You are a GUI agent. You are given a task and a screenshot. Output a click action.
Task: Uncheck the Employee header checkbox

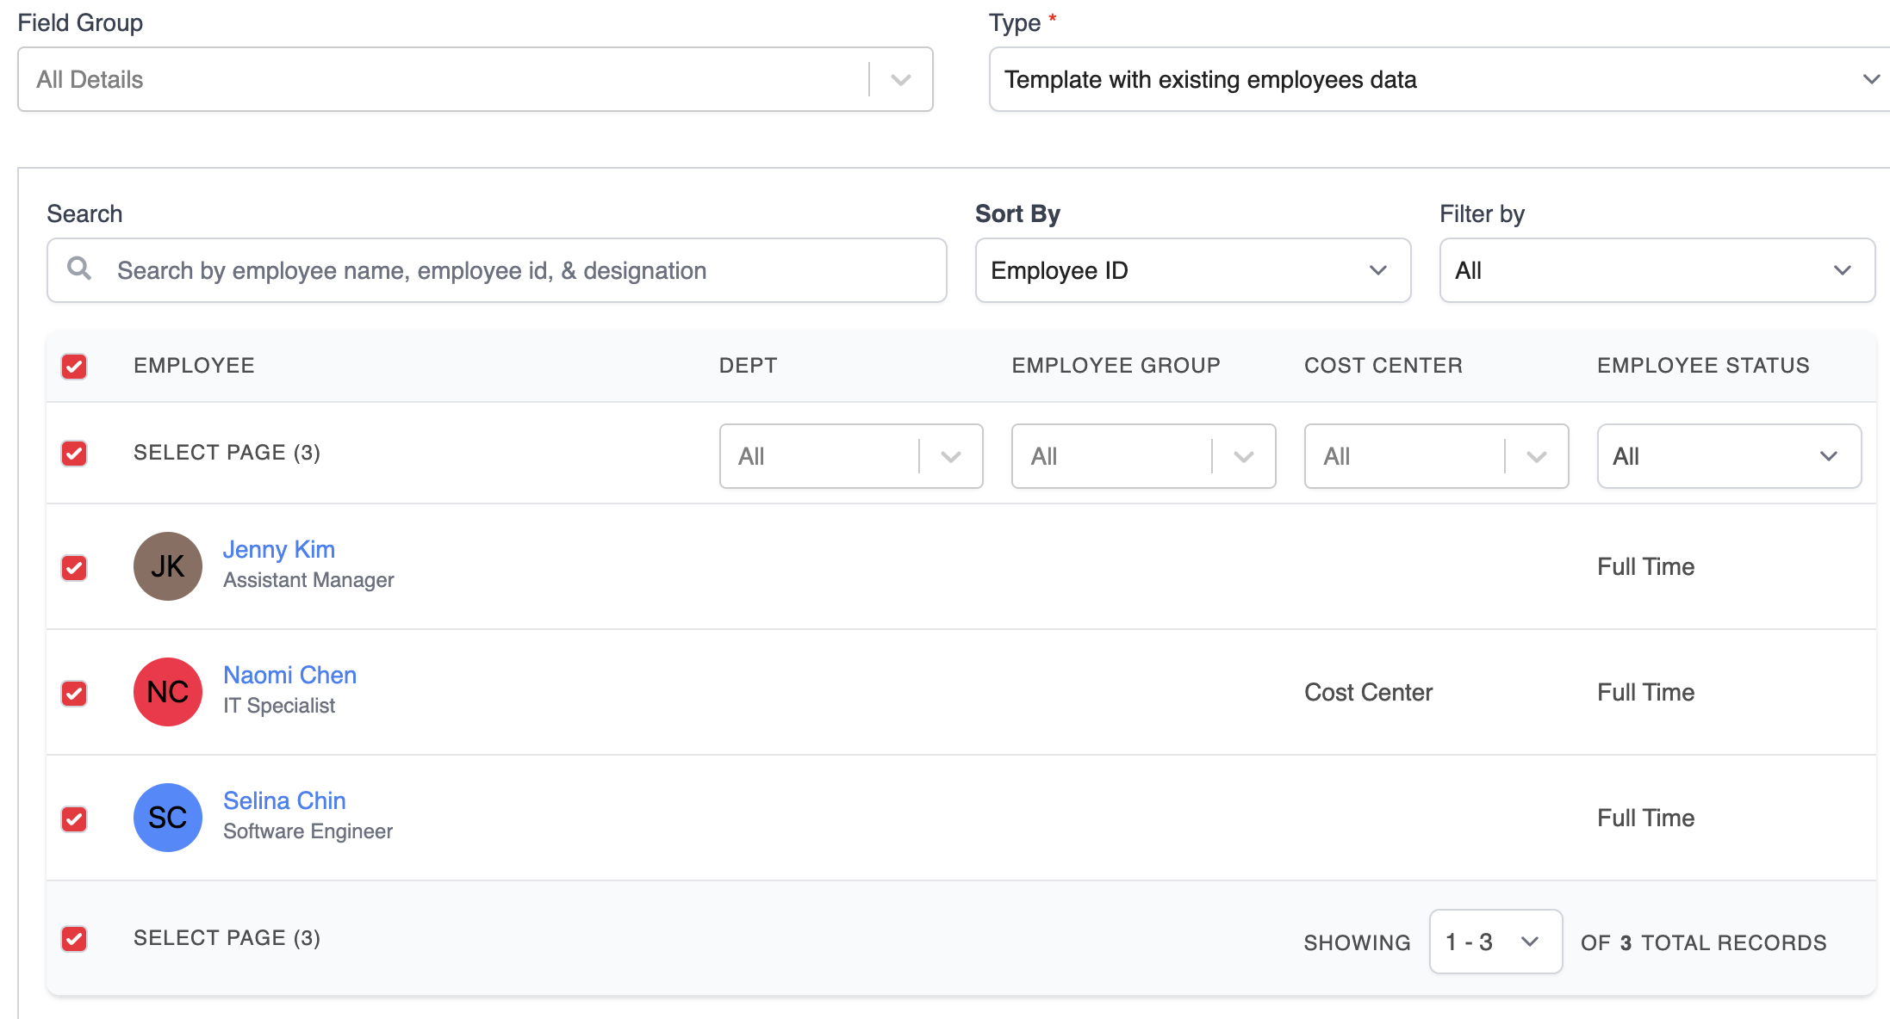click(x=75, y=367)
